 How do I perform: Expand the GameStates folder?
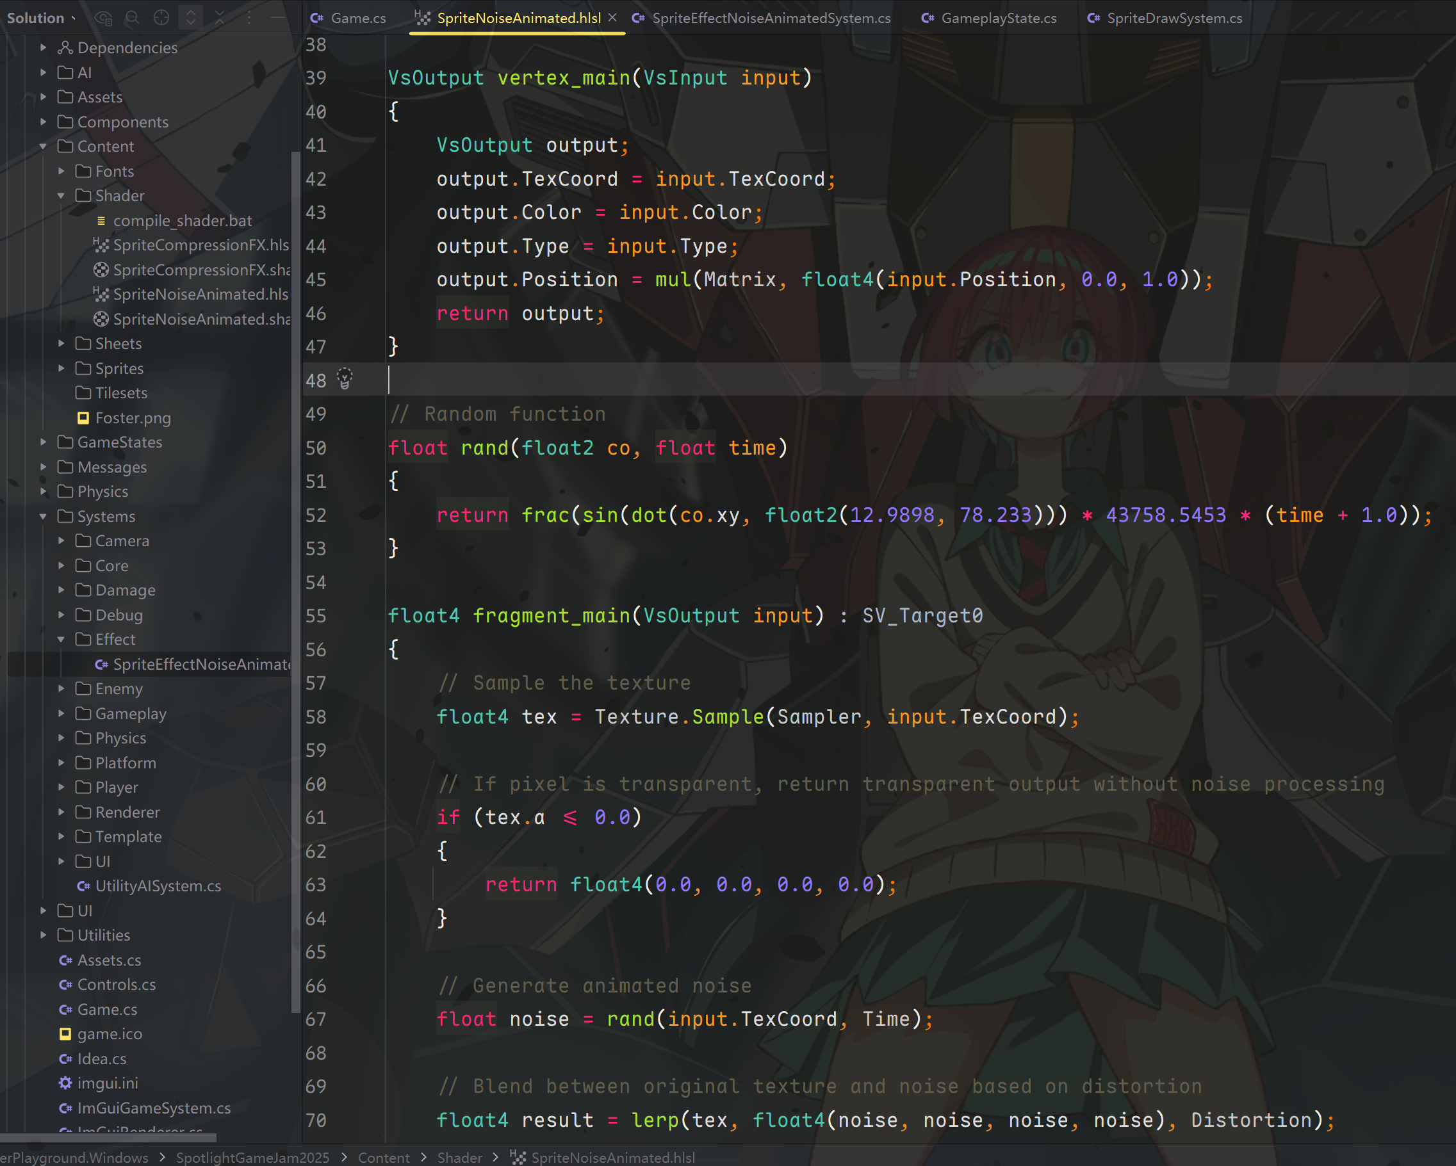(43, 442)
